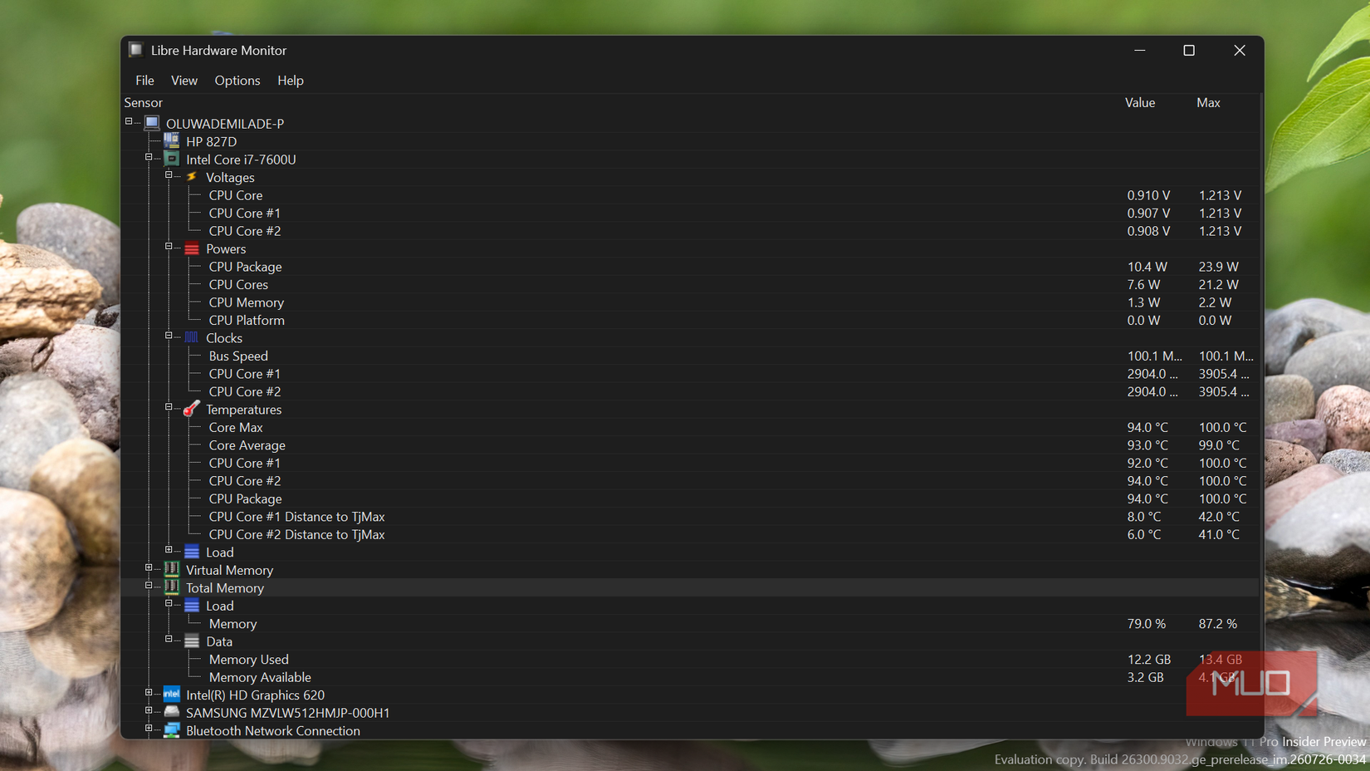
Task: Collapse the Clocks group
Action: [169, 336]
